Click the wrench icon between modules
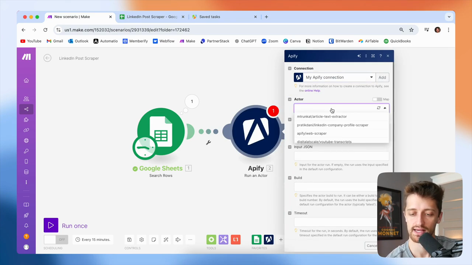Image resolution: width=472 pixels, height=265 pixels. (x=208, y=143)
